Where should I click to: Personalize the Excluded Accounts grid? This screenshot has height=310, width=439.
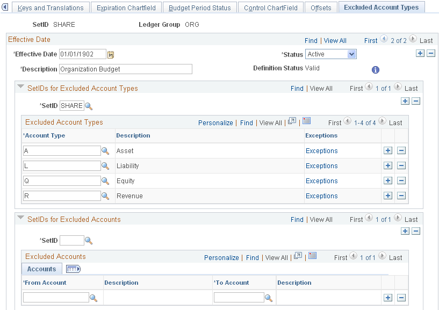(221, 258)
